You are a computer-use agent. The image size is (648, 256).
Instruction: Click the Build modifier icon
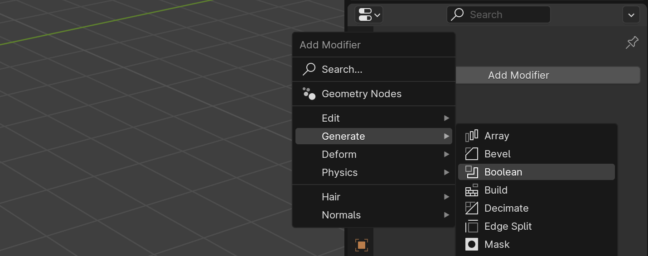pos(472,190)
